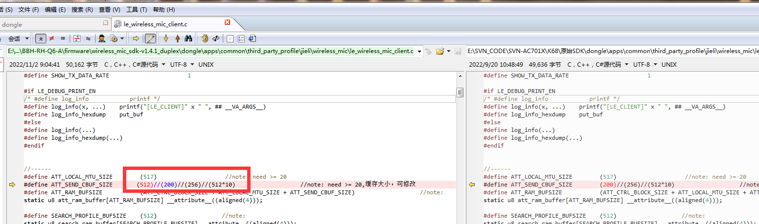Viewport: 759px width, 224px height.
Task: Click the left pane greyed-out arrow icon
Action: point(428,51)
